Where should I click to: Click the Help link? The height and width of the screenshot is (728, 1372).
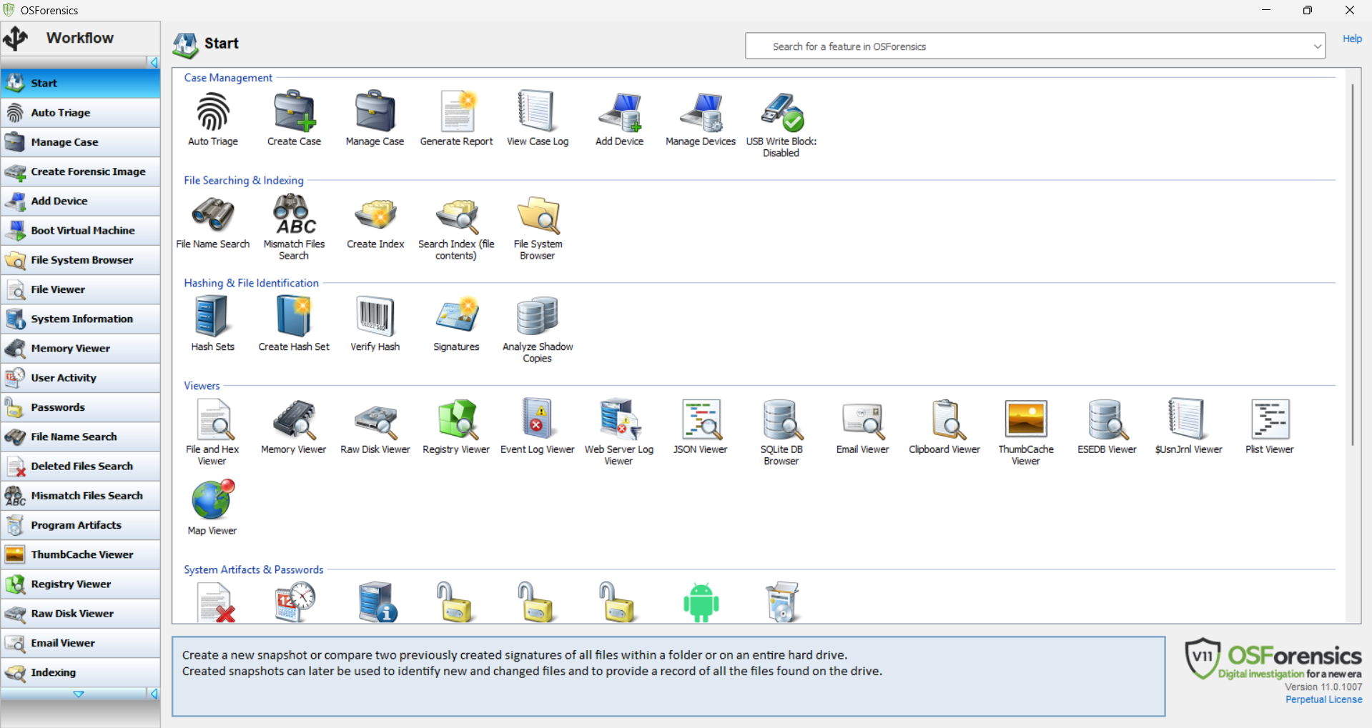pos(1352,39)
